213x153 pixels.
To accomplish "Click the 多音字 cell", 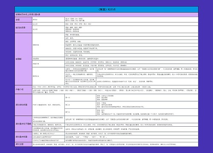I will coord(48,20).
